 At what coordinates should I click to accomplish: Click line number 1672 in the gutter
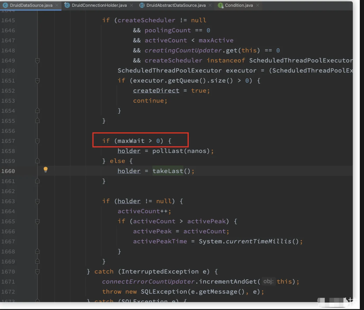coord(8,292)
